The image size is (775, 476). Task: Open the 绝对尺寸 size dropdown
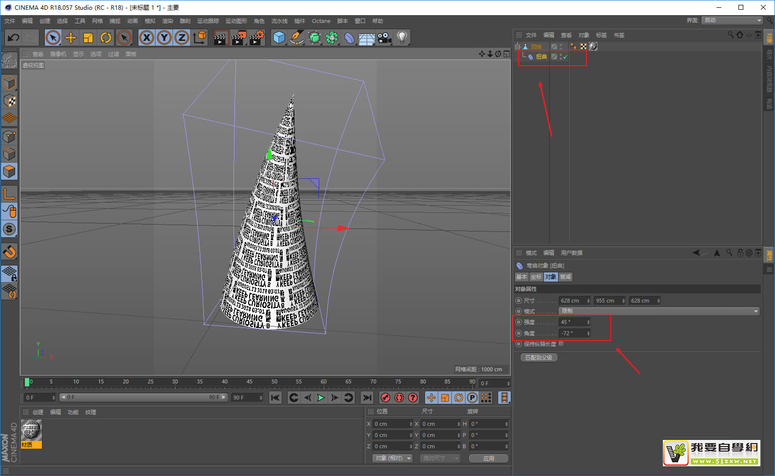[x=440, y=458]
